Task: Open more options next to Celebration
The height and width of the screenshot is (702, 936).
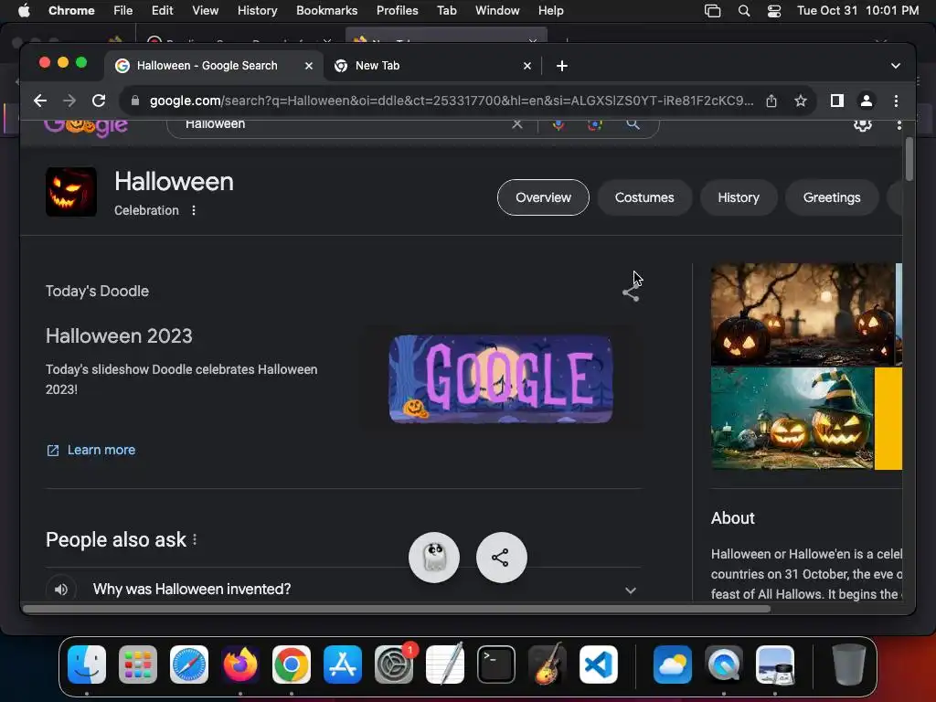Action: click(x=194, y=210)
